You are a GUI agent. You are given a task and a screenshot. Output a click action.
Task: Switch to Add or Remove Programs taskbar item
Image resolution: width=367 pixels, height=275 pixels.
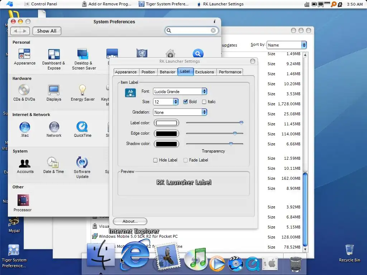click(107, 4)
